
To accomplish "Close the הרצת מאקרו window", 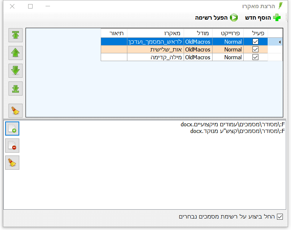I will point(12,6).
